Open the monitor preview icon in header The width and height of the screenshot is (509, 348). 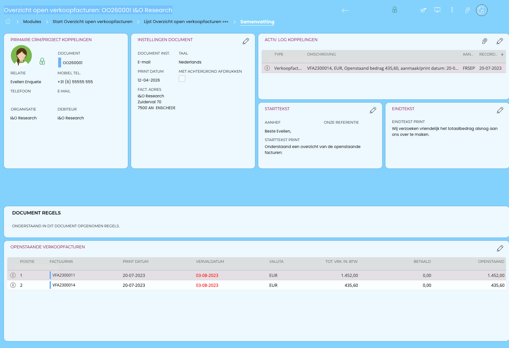point(437,10)
